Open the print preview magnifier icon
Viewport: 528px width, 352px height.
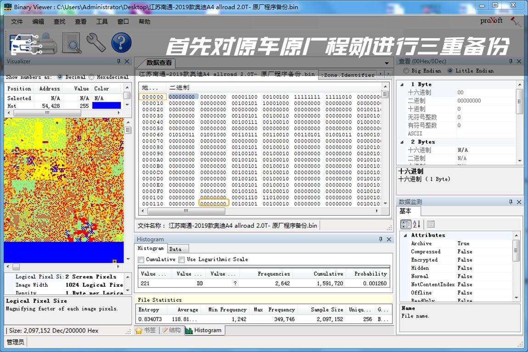(72, 44)
